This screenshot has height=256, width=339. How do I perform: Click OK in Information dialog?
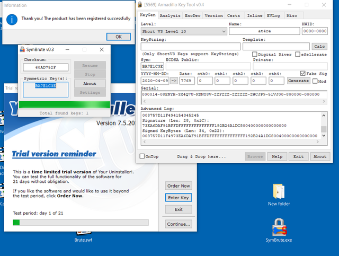[x=119, y=37]
